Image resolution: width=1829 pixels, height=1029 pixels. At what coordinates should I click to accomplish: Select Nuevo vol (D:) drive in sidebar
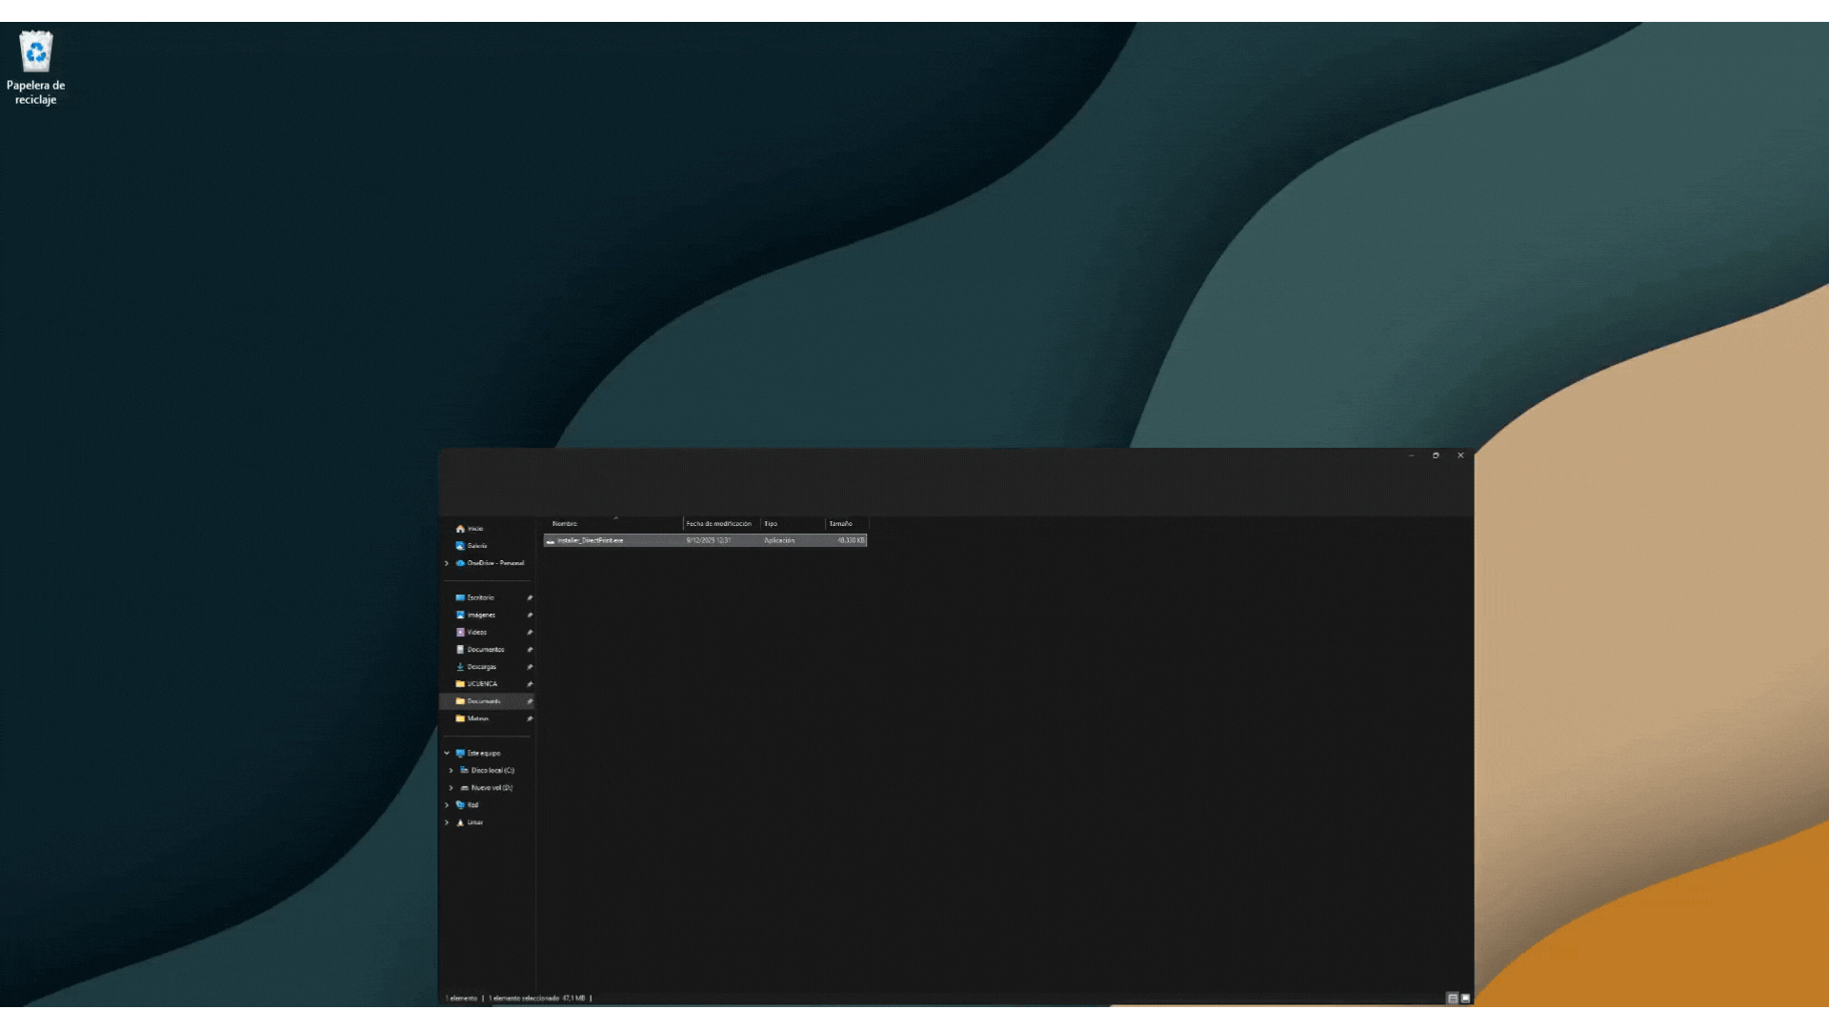[x=492, y=788]
